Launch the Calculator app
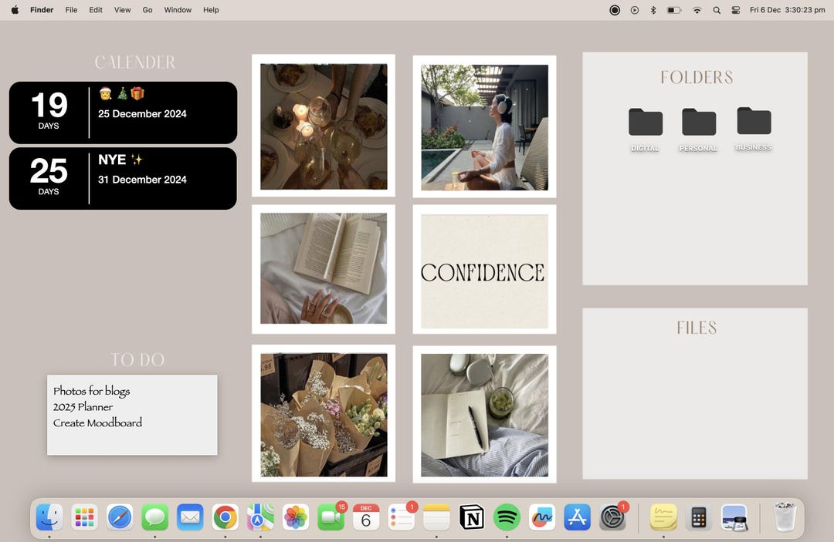Image resolution: width=834 pixels, height=542 pixels. click(x=699, y=518)
